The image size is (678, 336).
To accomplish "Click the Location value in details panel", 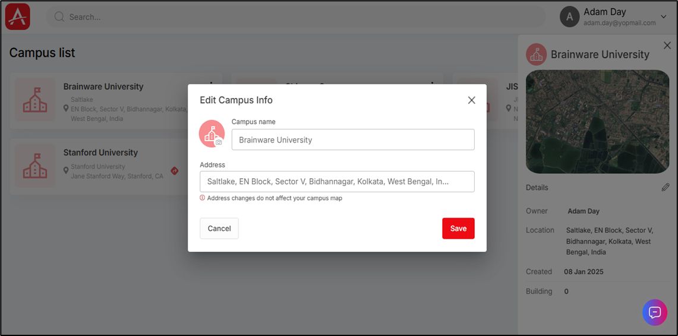I will [x=610, y=241].
